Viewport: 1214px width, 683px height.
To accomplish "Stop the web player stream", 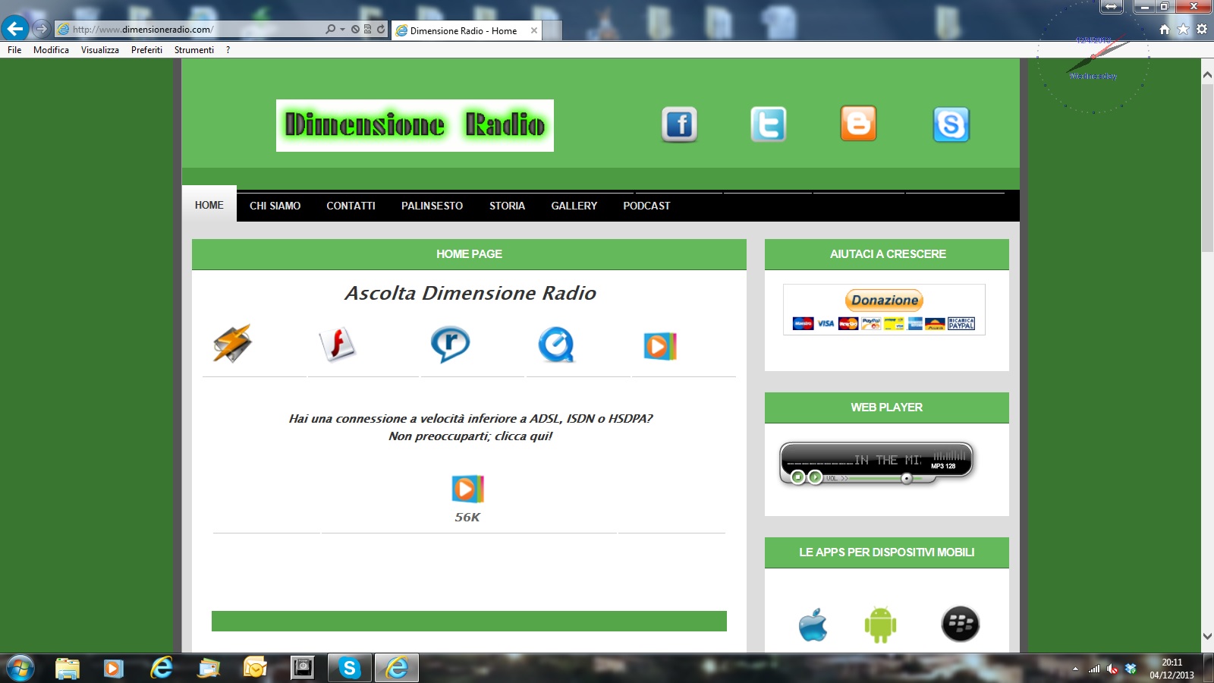I will click(x=797, y=477).
